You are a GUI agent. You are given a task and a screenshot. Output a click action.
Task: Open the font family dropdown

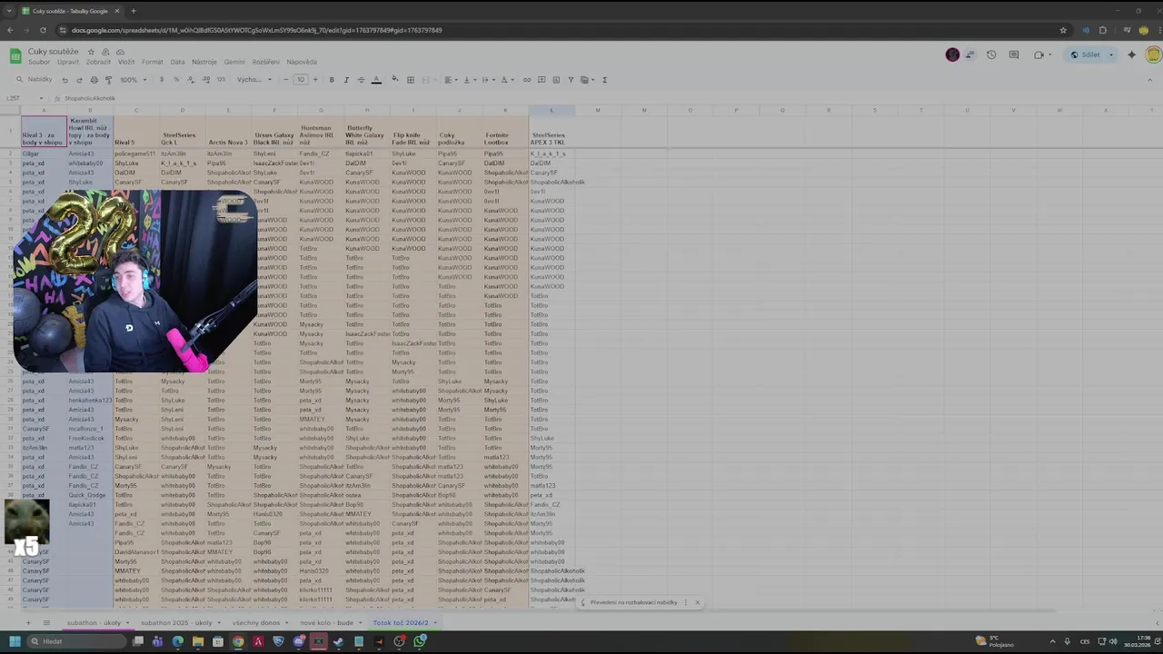[x=254, y=80]
